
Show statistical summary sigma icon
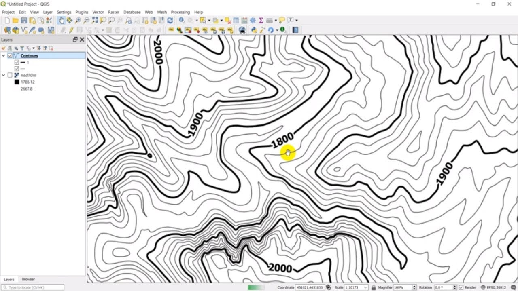(x=261, y=20)
